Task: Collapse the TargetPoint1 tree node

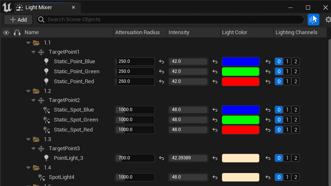Action: coord(33,52)
